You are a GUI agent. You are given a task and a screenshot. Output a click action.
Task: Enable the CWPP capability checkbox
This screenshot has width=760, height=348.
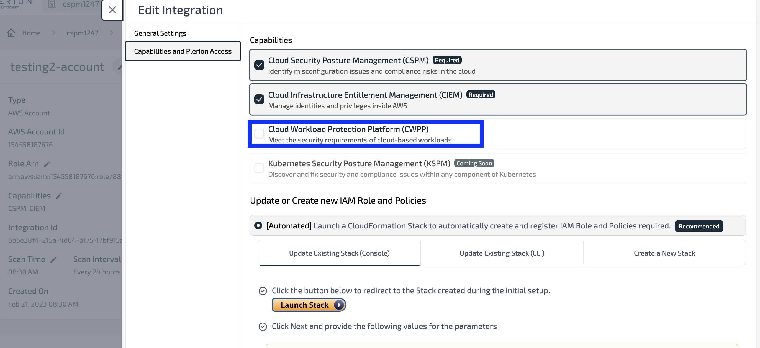tap(259, 134)
